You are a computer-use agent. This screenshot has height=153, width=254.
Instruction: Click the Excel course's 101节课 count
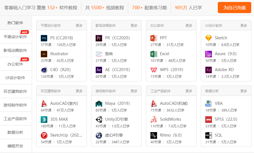click(157, 61)
